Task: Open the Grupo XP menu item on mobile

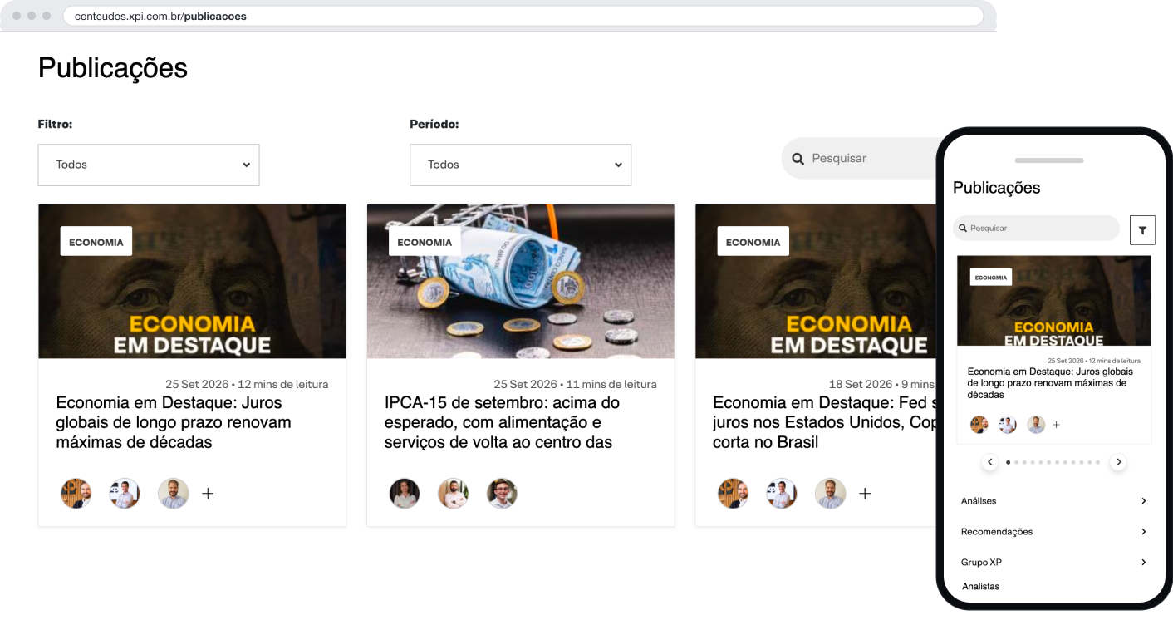Action: (1053, 563)
